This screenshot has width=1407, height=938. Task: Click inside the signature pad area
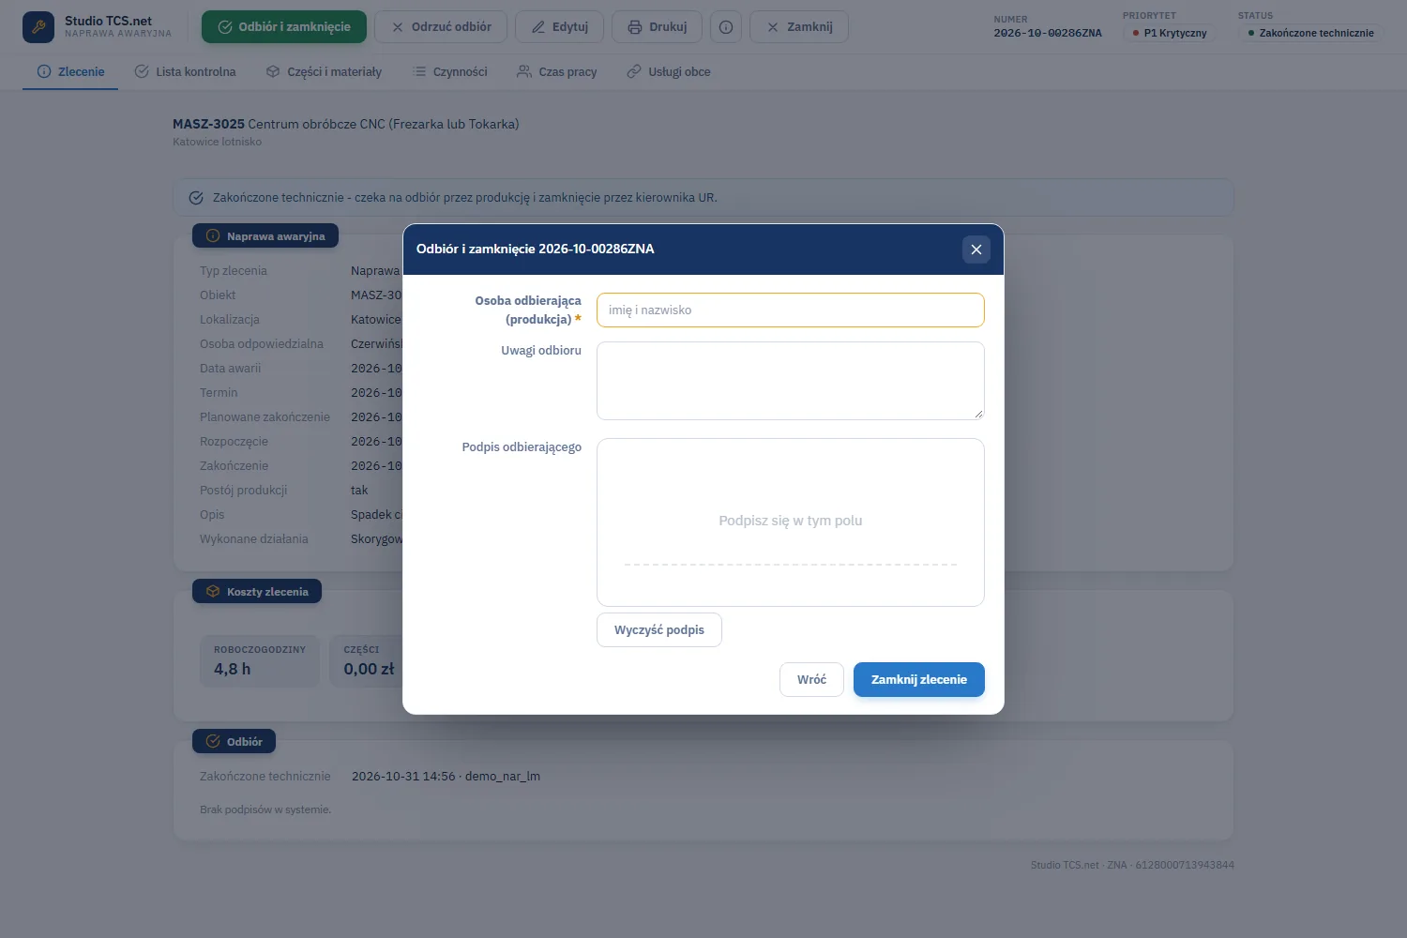[791, 522]
